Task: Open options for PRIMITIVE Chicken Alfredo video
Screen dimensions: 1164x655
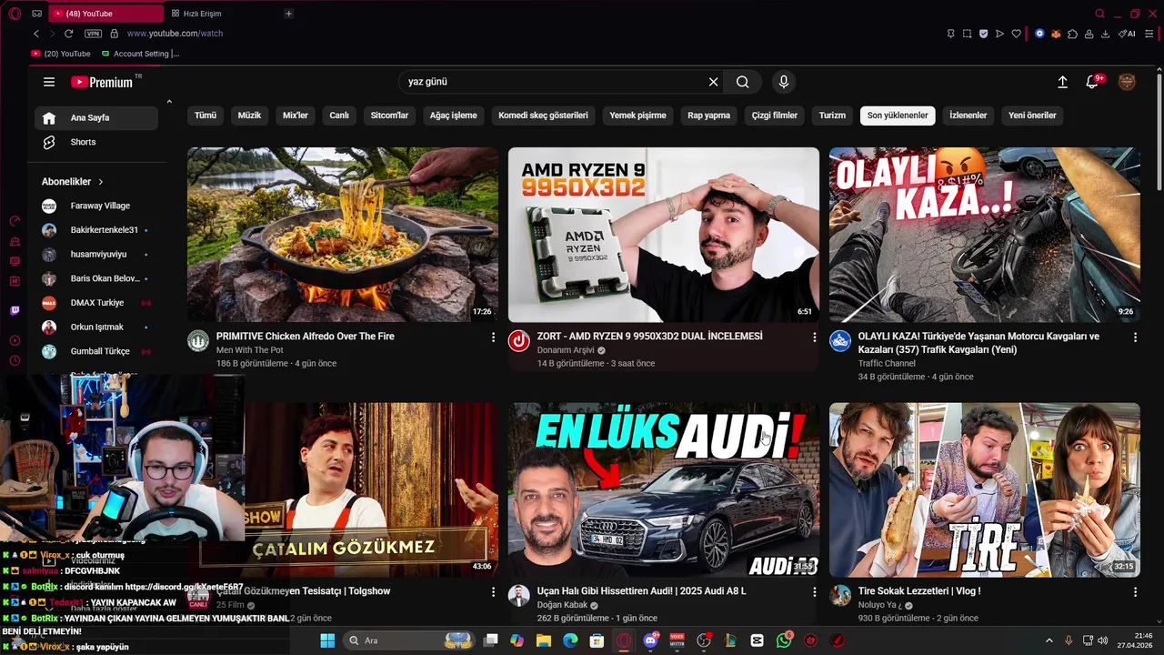Action: [x=494, y=338]
